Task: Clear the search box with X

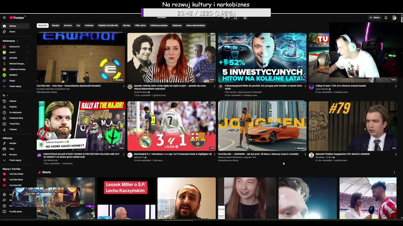Action: tap(229, 18)
